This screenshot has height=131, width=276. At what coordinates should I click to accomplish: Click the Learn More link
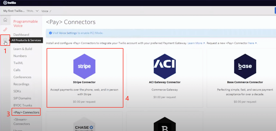196,43
